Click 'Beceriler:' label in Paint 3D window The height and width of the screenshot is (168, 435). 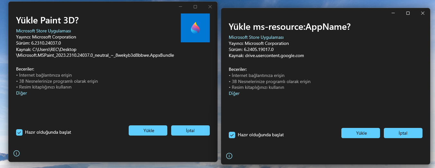25,69
